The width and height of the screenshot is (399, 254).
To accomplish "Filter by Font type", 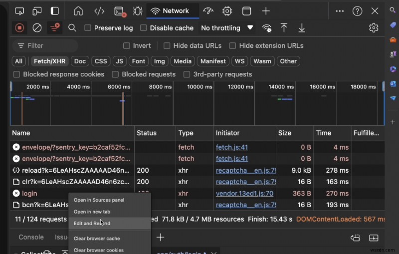I will pos(139,61).
